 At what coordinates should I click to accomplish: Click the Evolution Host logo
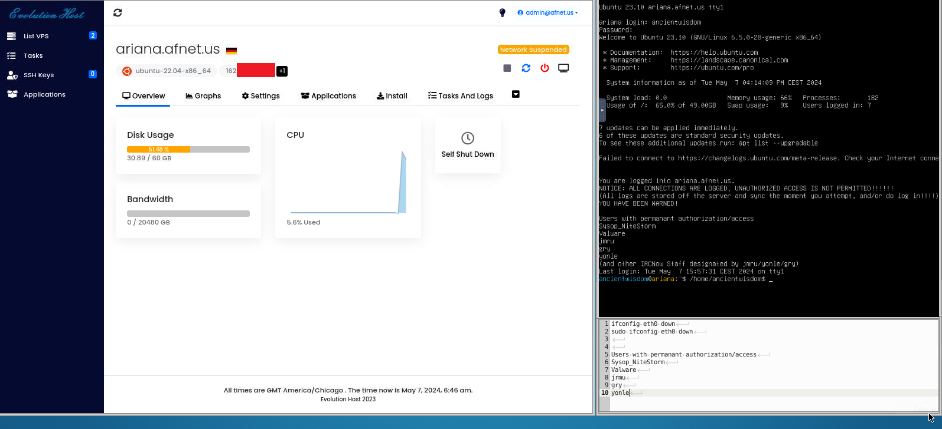tap(47, 14)
